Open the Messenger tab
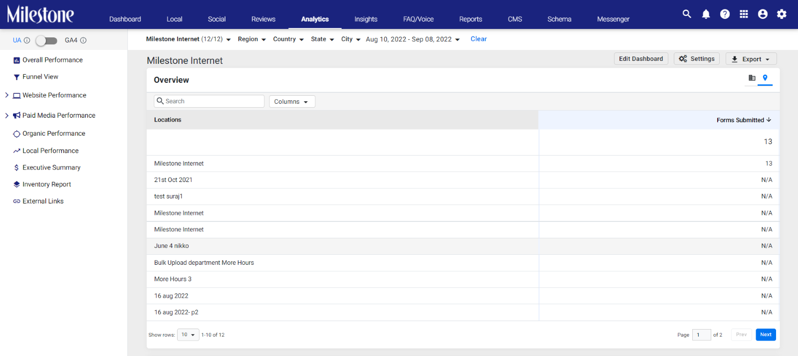Screen dimensions: 798x356 click(x=613, y=19)
